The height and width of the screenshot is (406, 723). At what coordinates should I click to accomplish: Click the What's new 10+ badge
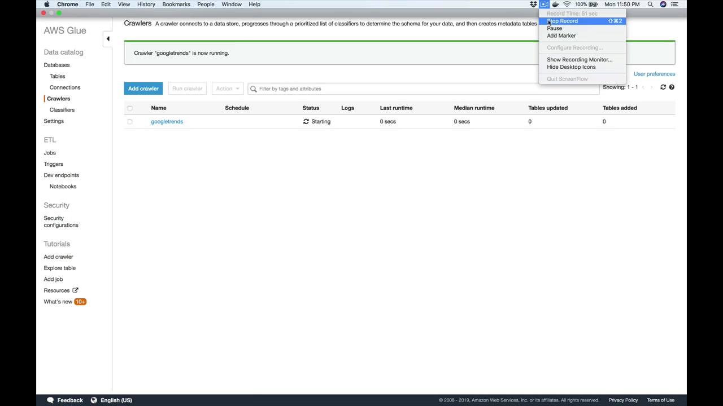[x=80, y=302]
